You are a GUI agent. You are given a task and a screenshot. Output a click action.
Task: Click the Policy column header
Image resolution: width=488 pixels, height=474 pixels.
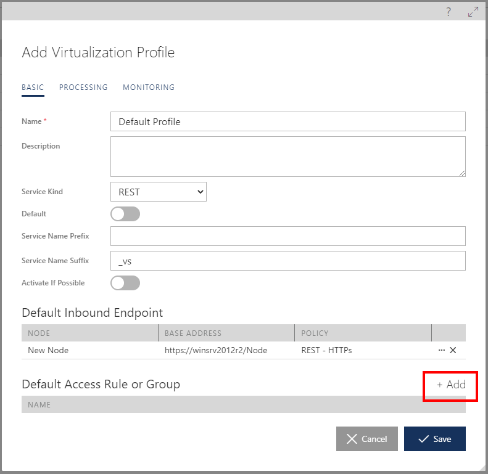[315, 333]
